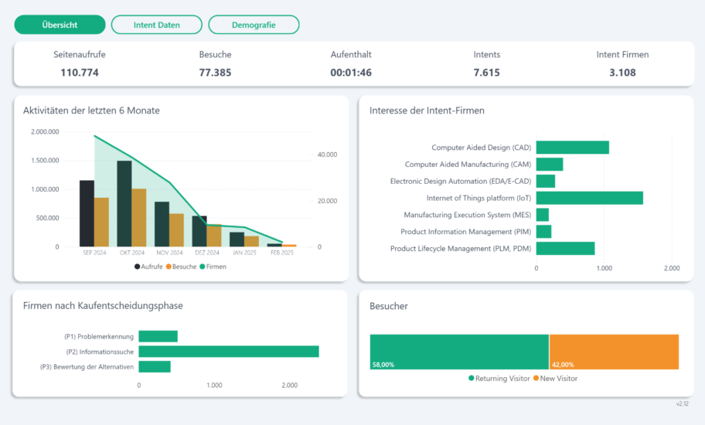Image resolution: width=705 pixels, height=425 pixels.
Task: Click the Computer Aided Design (CAD) bar
Action: (x=572, y=148)
